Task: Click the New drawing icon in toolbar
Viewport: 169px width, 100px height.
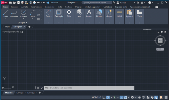Action: 10,2
